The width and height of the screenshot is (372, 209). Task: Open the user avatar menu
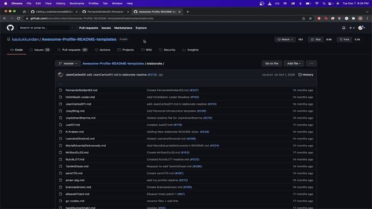(361, 28)
